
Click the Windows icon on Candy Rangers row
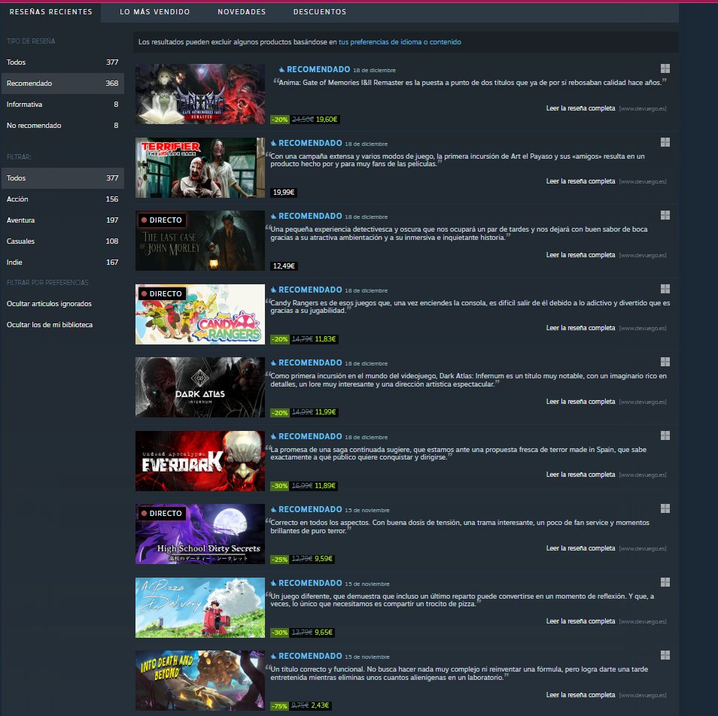click(665, 289)
